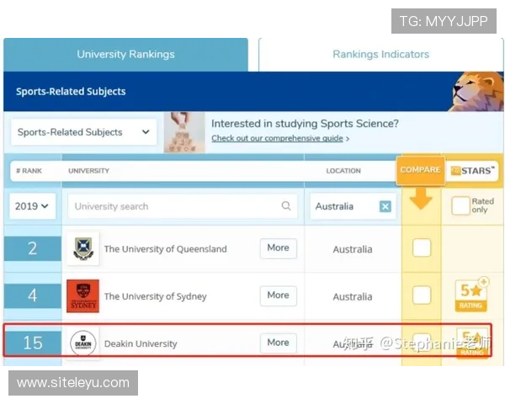The width and height of the screenshot is (505, 404).
Task: Click Australia location in Queensland row
Action: pyautogui.click(x=353, y=249)
